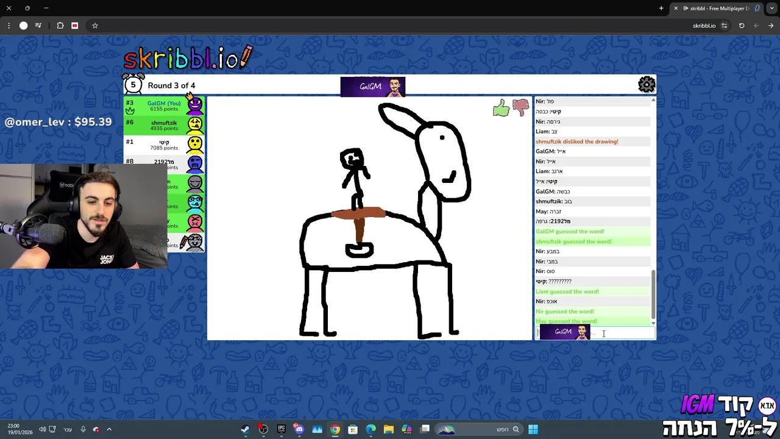Click 'Liam guessed the word!' chat message

(x=567, y=291)
